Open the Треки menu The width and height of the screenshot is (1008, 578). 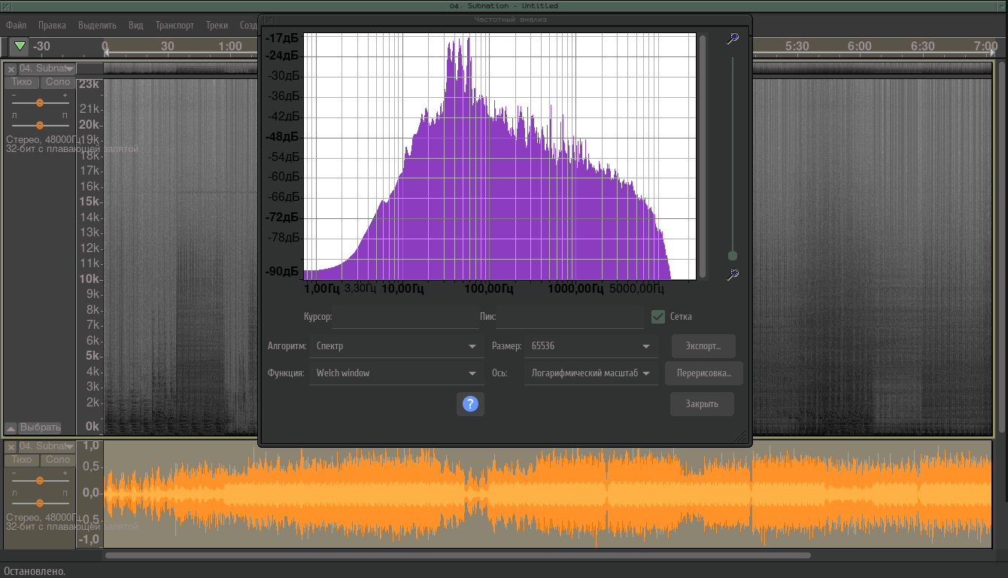(x=217, y=25)
